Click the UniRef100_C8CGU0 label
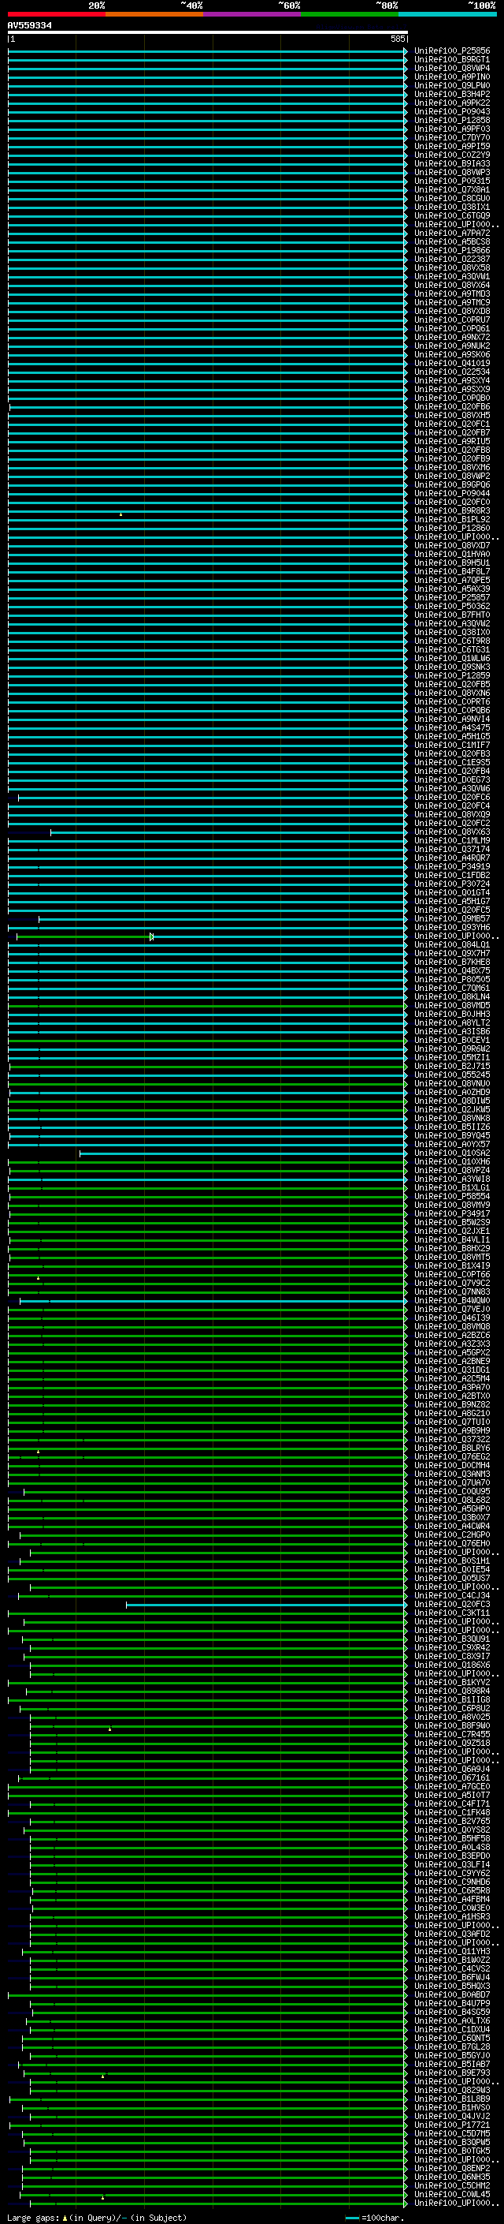Viewport: 504px width, 2224px height. point(452,199)
